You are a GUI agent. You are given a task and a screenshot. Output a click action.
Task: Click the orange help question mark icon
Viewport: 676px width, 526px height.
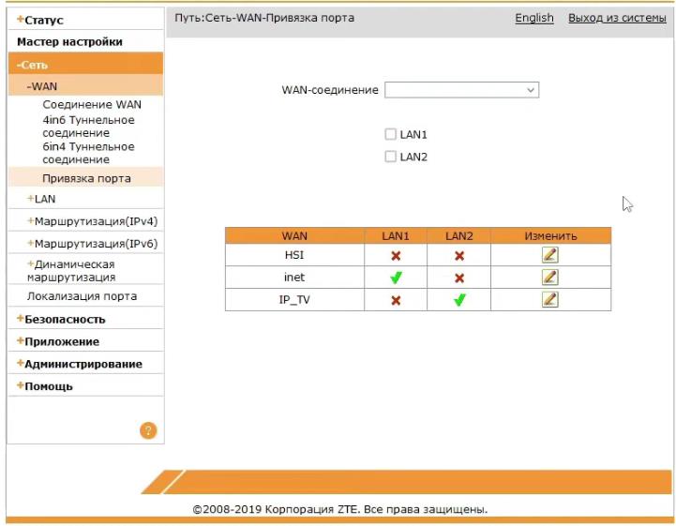(147, 430)
